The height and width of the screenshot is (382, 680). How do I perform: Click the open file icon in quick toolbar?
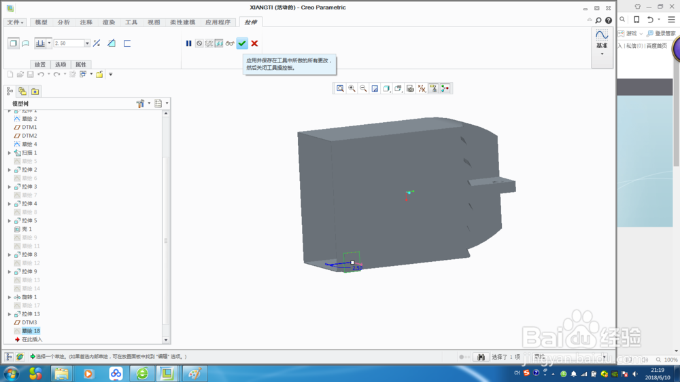[x=20, y=75]
